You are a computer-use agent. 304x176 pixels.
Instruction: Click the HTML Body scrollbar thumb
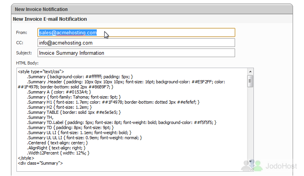tap(250, 81)
